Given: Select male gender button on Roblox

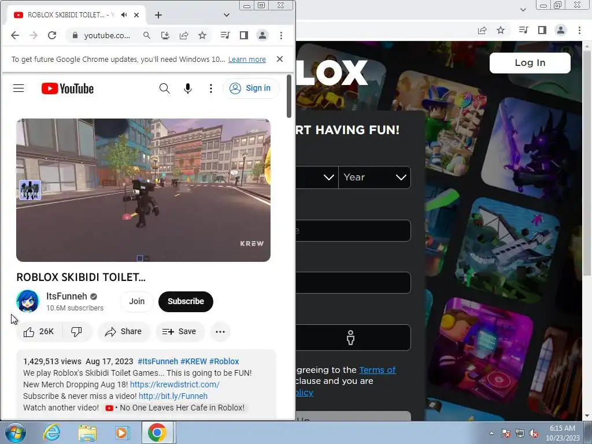Looking at the screenshot, I should coord(351,338).
